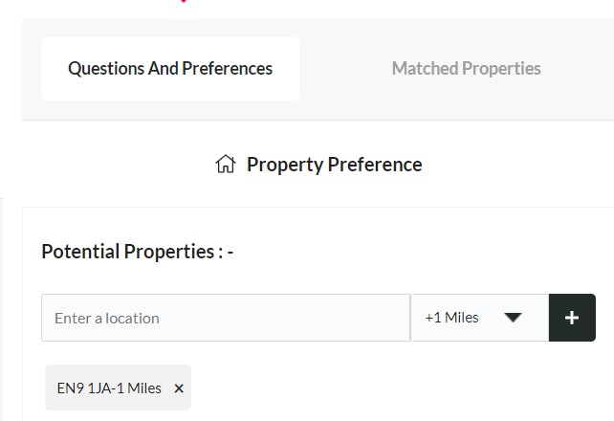Viewport: 614px width, 421px height.
Task: Click the house icon beside Property Preference
Action: [226, 164]
